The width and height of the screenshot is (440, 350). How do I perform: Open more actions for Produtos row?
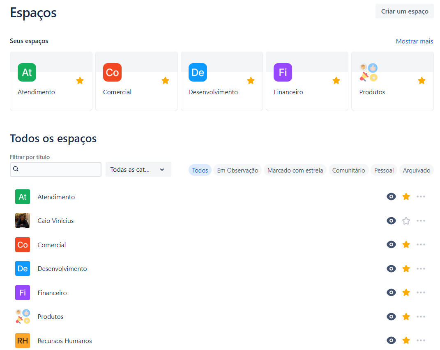(x=421, y=316)
